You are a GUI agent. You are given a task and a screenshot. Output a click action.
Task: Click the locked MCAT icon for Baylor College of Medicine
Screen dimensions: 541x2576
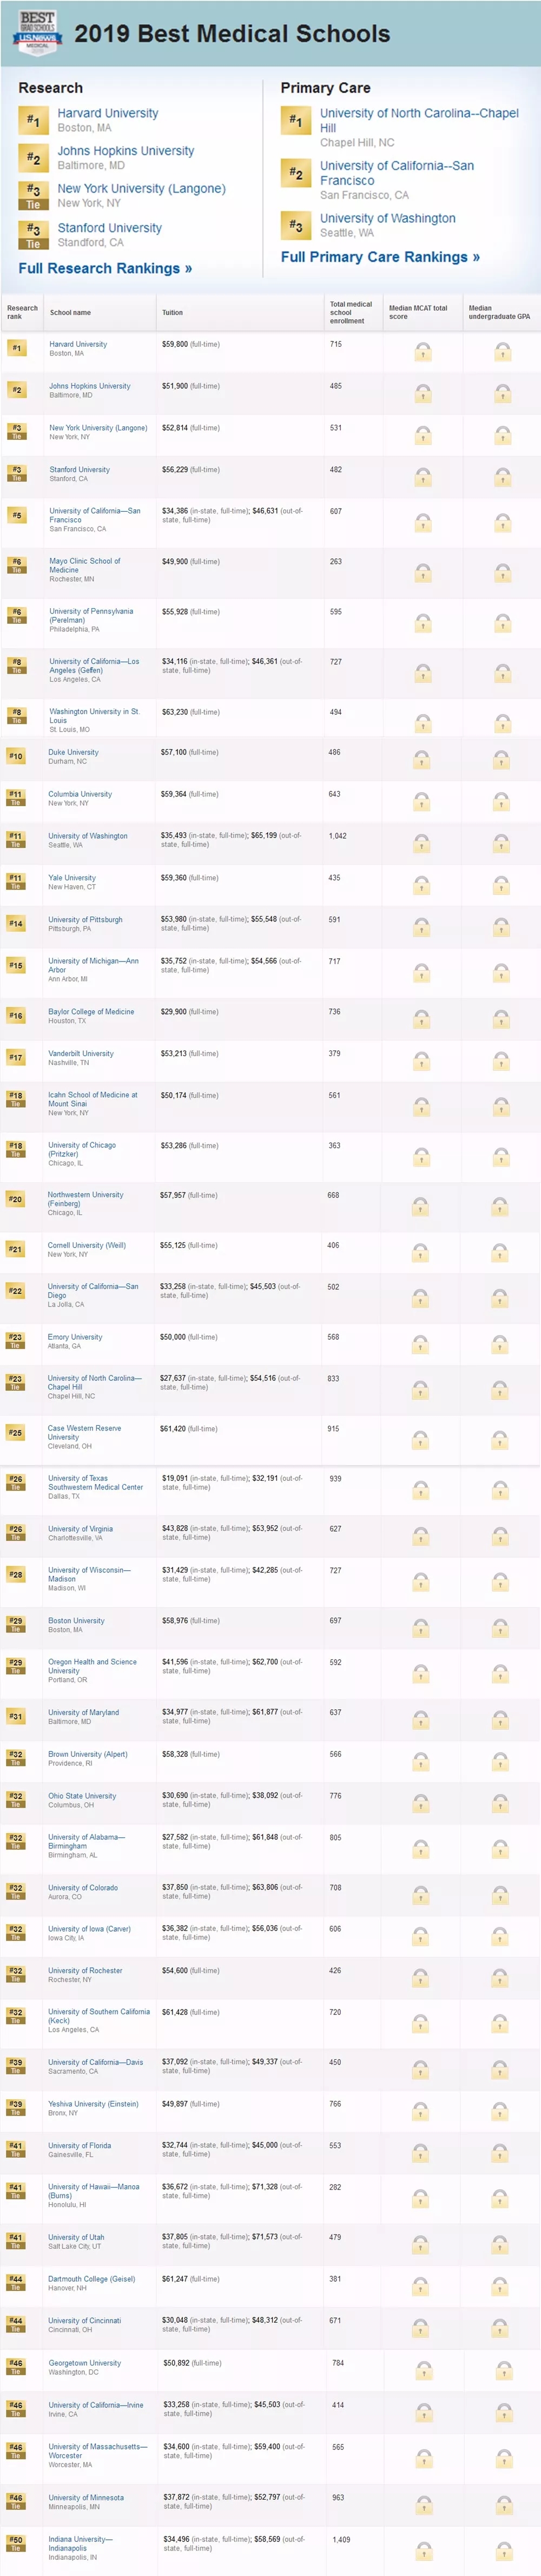(422, 1018)
